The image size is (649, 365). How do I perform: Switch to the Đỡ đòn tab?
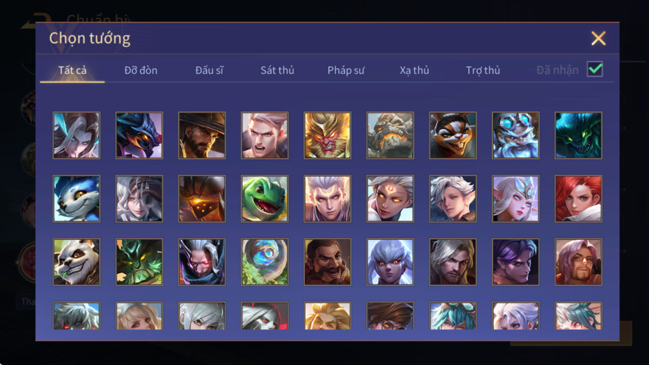click(141, 70)
